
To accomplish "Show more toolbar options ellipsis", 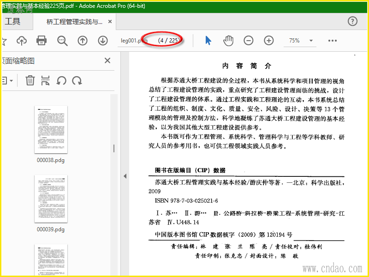I will 332,41.
